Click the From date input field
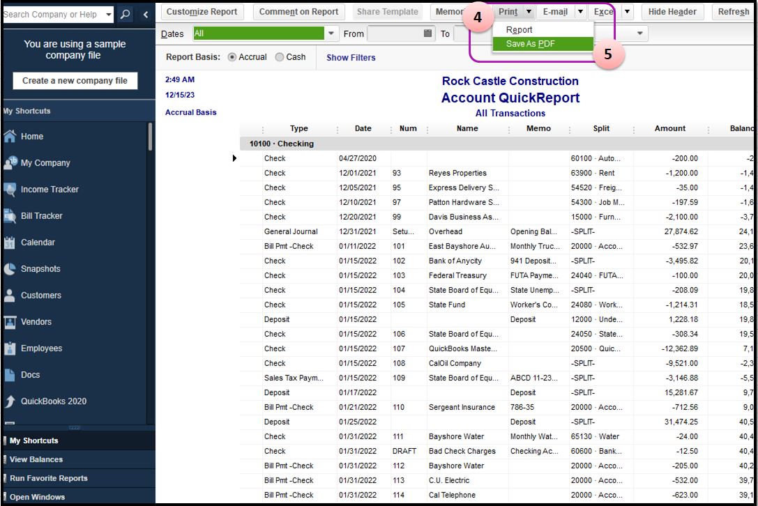The height and width of the screenshot is (506, 758). [x=395, y=33]
